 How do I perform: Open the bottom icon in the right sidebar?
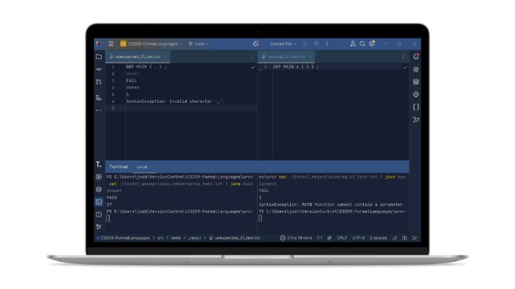(x=416, y=119)
